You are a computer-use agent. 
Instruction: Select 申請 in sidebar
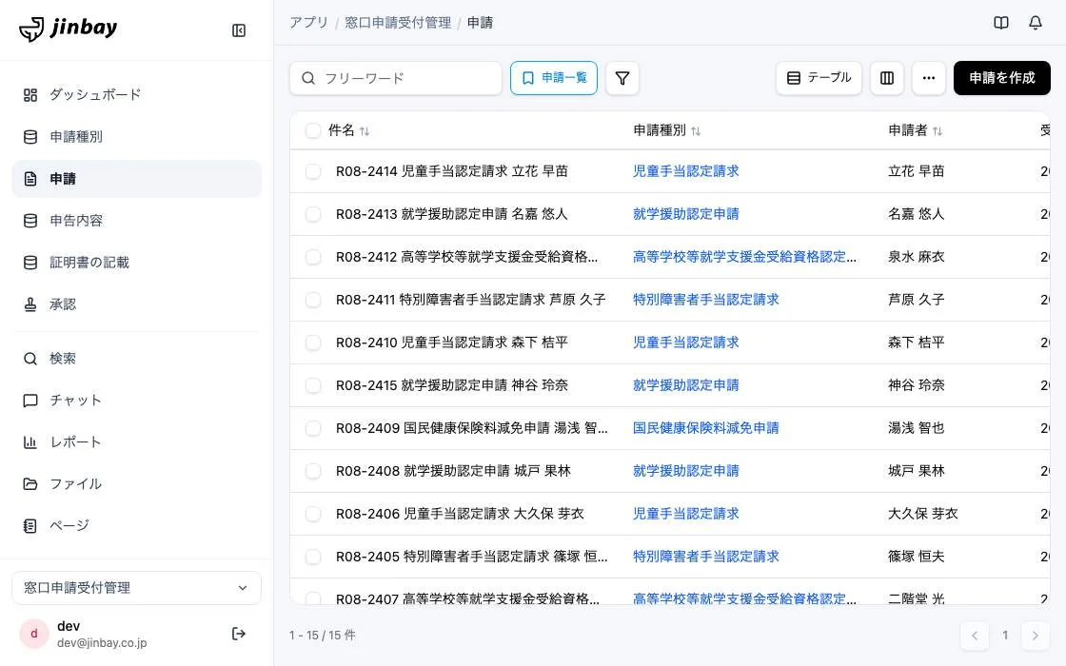[x=137, y=179]
